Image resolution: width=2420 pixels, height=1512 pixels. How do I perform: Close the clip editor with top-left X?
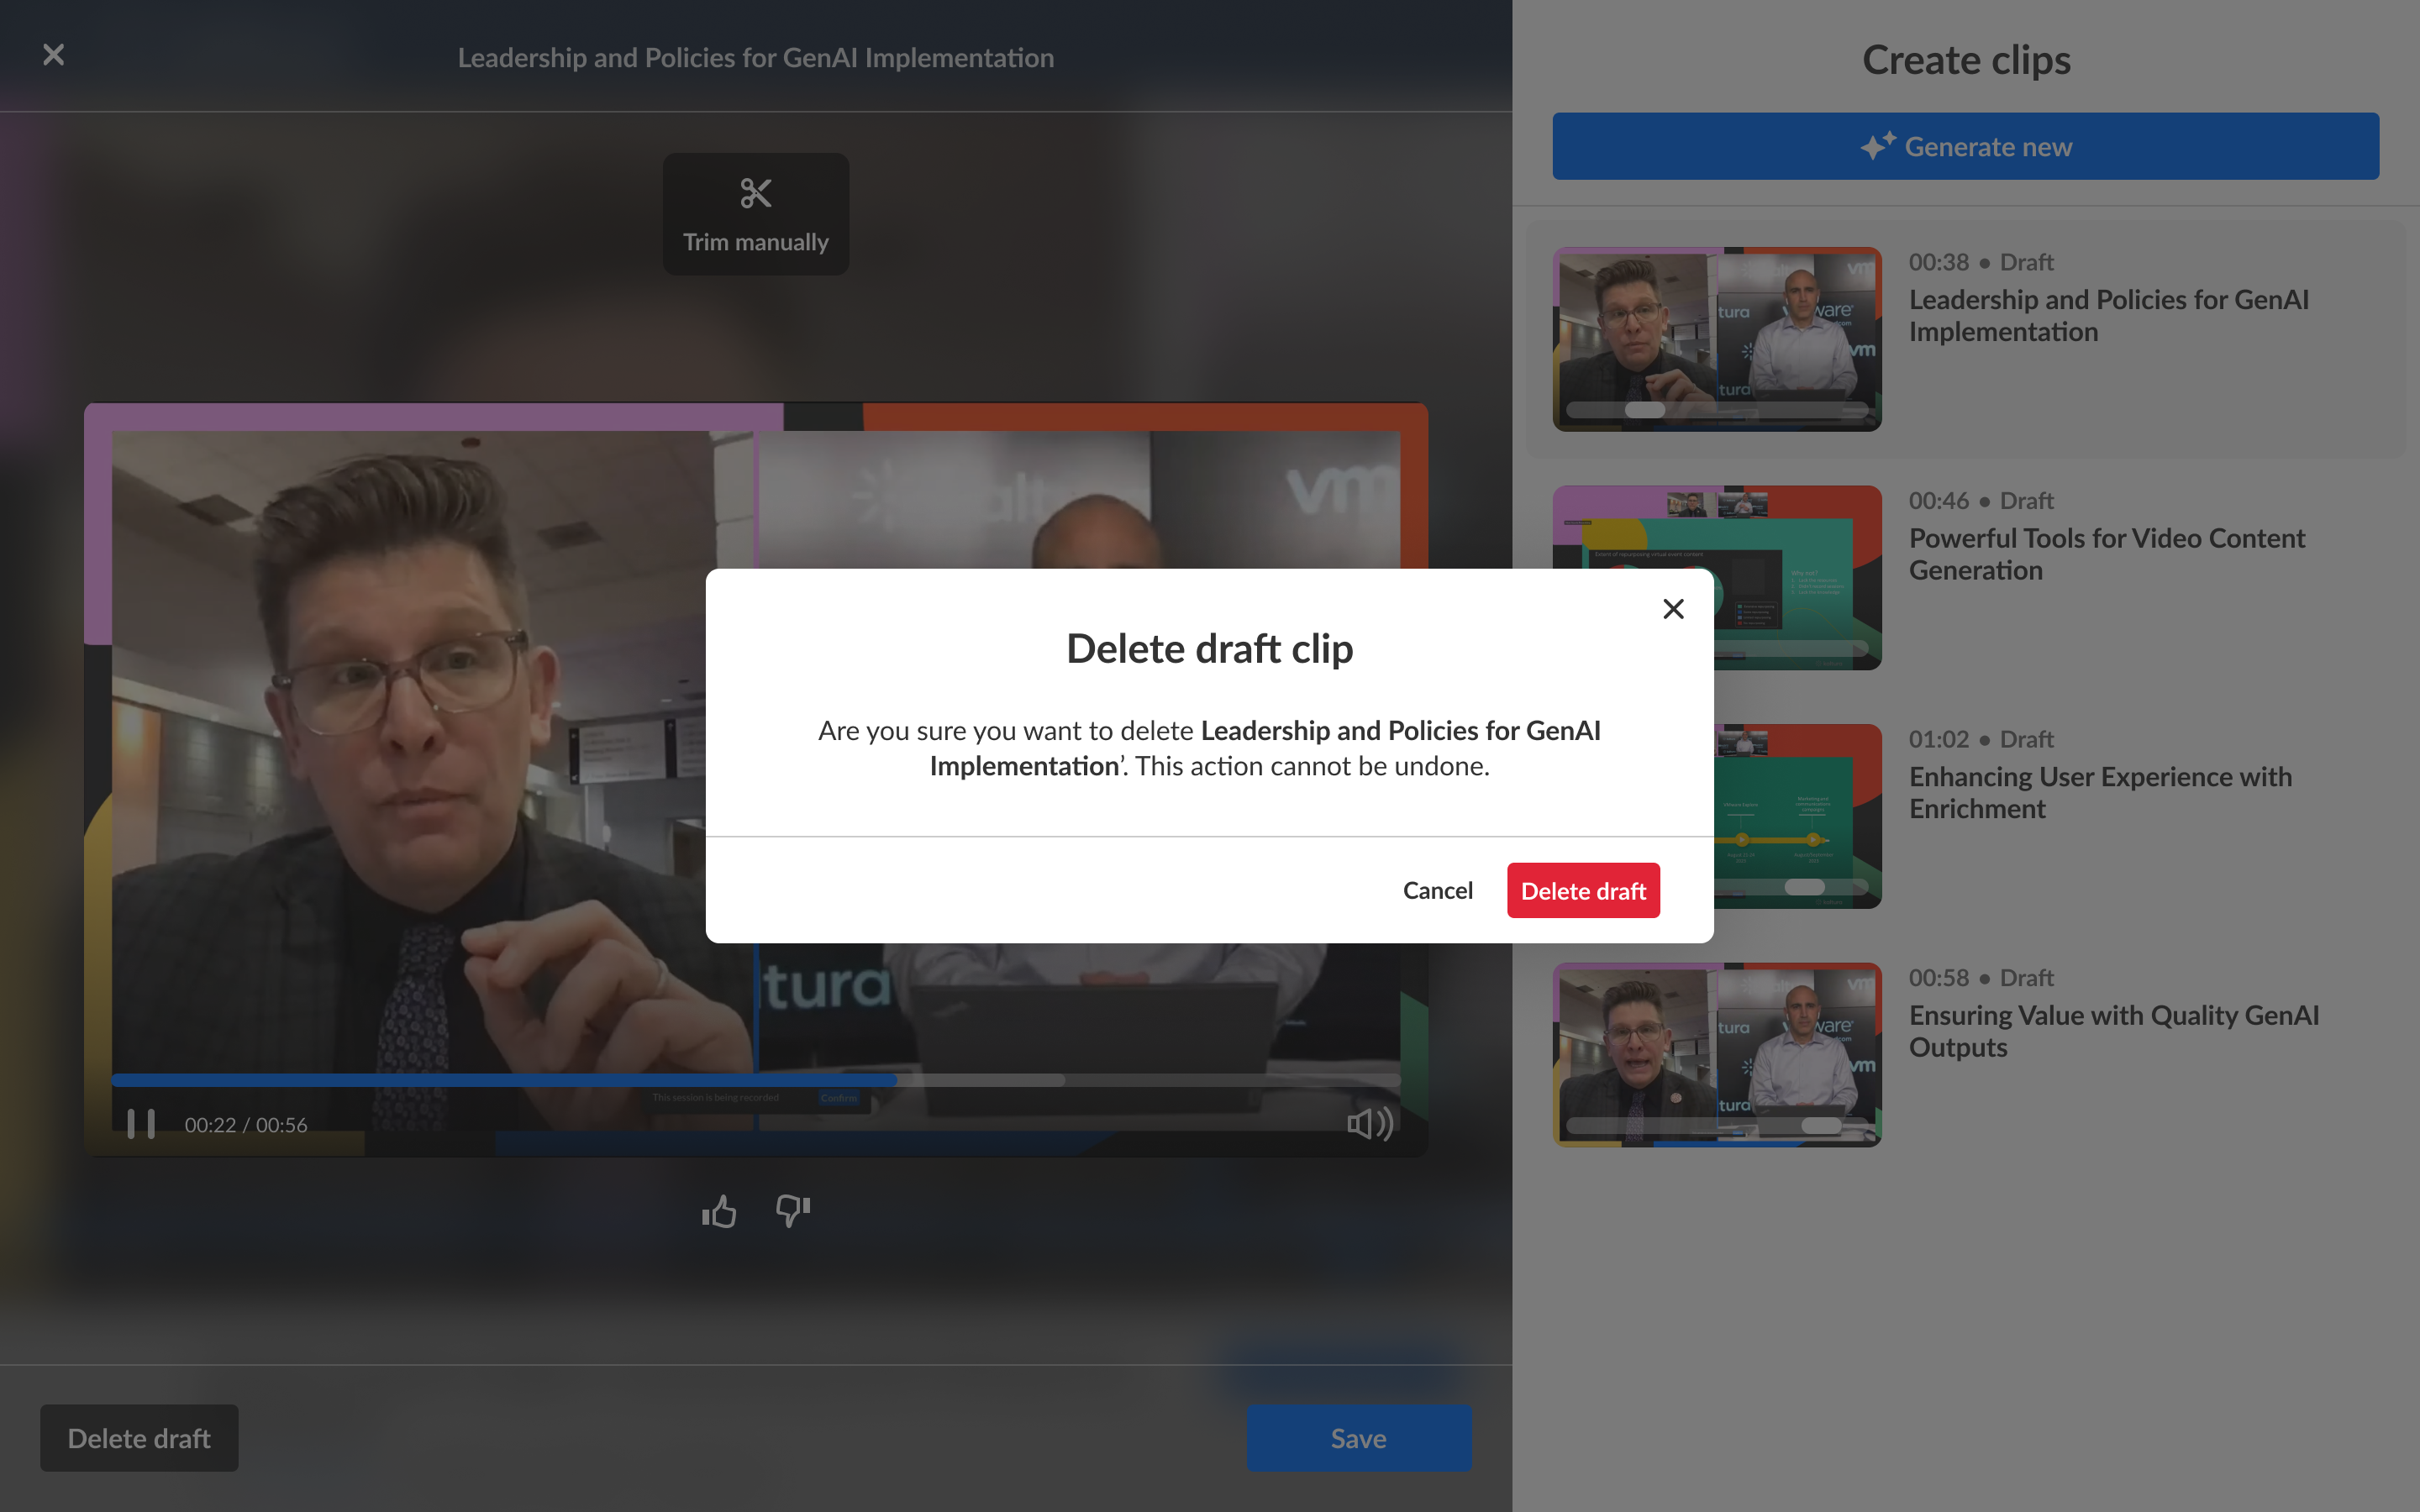54,55
